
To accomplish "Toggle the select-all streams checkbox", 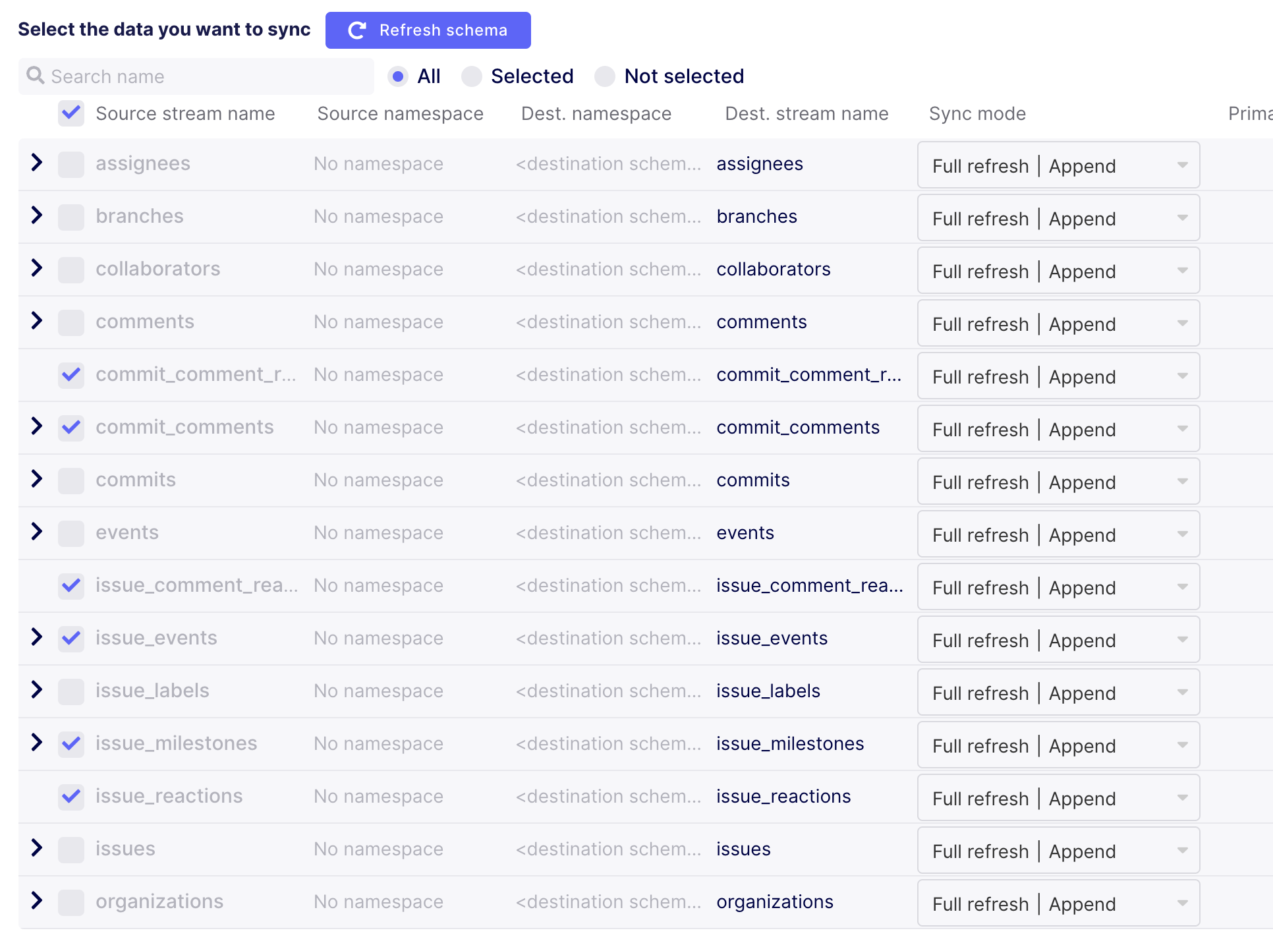I will pyautogui.click(x=71, y=113).
